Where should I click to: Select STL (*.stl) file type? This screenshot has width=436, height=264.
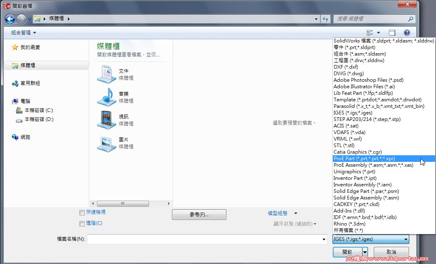pos(384,145)
